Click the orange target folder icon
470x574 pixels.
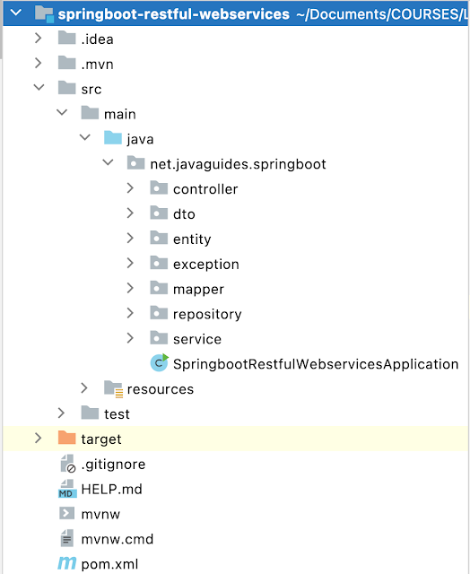[66, 438]
